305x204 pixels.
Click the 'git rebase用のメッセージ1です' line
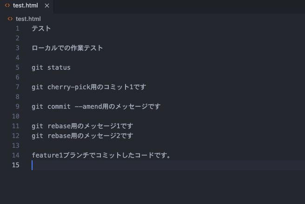(x=82, y=126)
